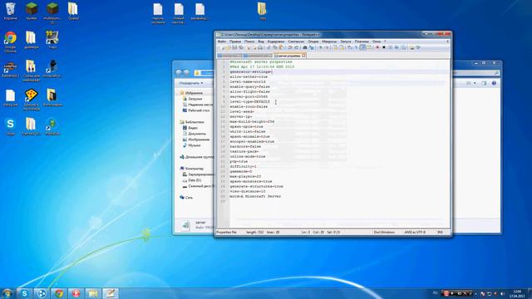Click the server-port=25565 line
Viewport: 532px width, 299px height.
coord(249,96)
